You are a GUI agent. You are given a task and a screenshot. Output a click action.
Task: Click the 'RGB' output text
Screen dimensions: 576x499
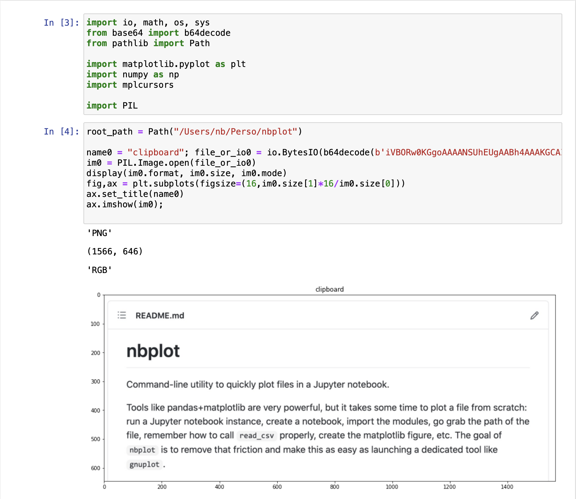(x=99, y=270)
